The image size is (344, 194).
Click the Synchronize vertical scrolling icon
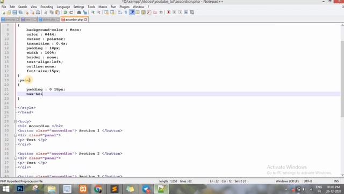[x=106, y=12]
